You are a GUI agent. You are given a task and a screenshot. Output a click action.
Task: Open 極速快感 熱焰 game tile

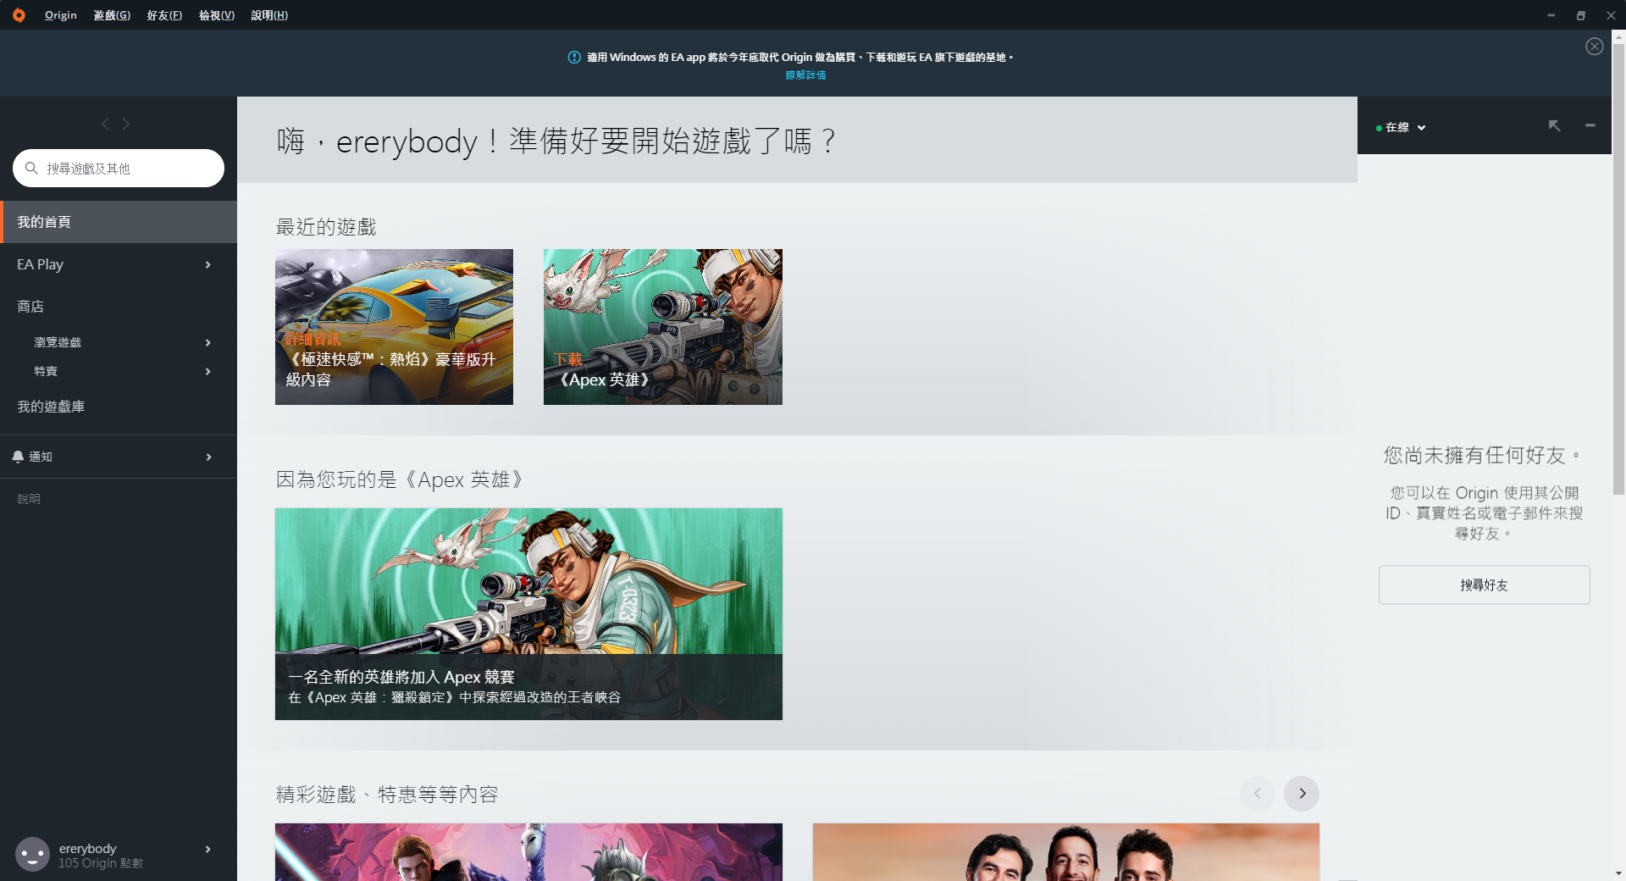point(394,327)
